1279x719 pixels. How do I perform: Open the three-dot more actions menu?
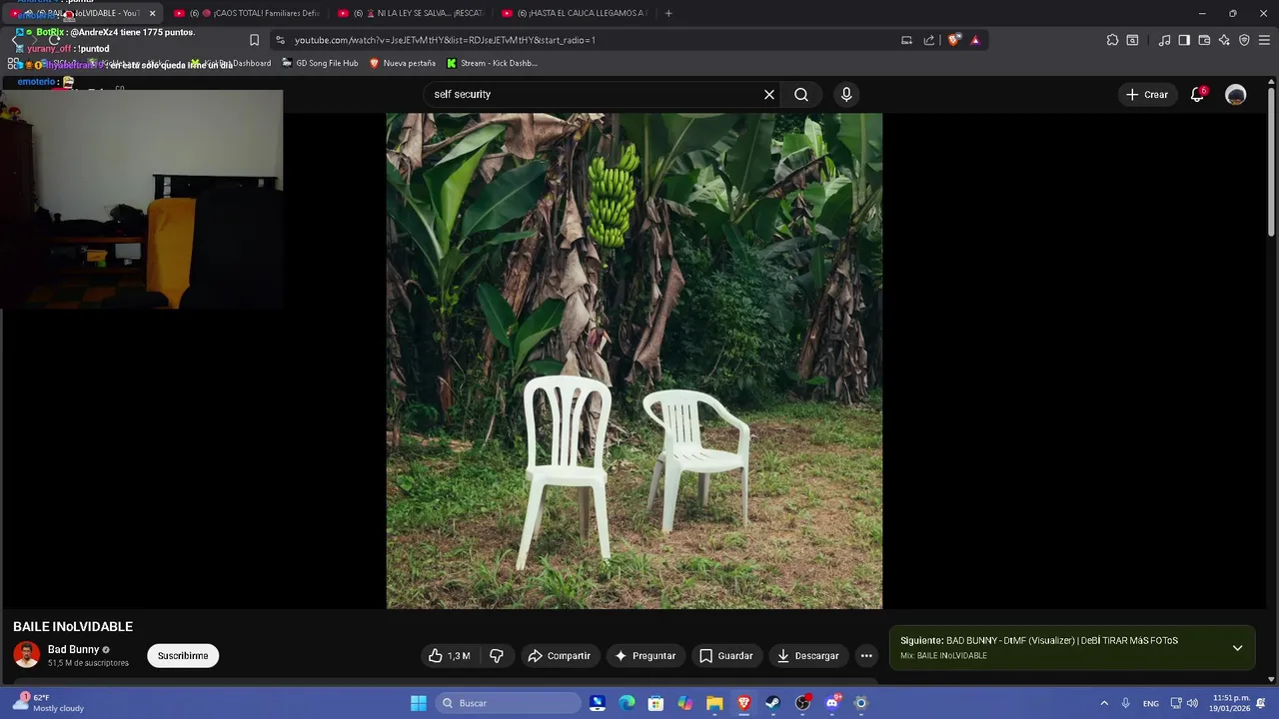(866, 656)
